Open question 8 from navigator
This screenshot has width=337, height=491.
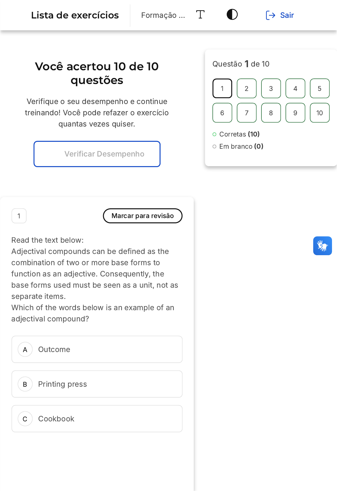point(271,113)
